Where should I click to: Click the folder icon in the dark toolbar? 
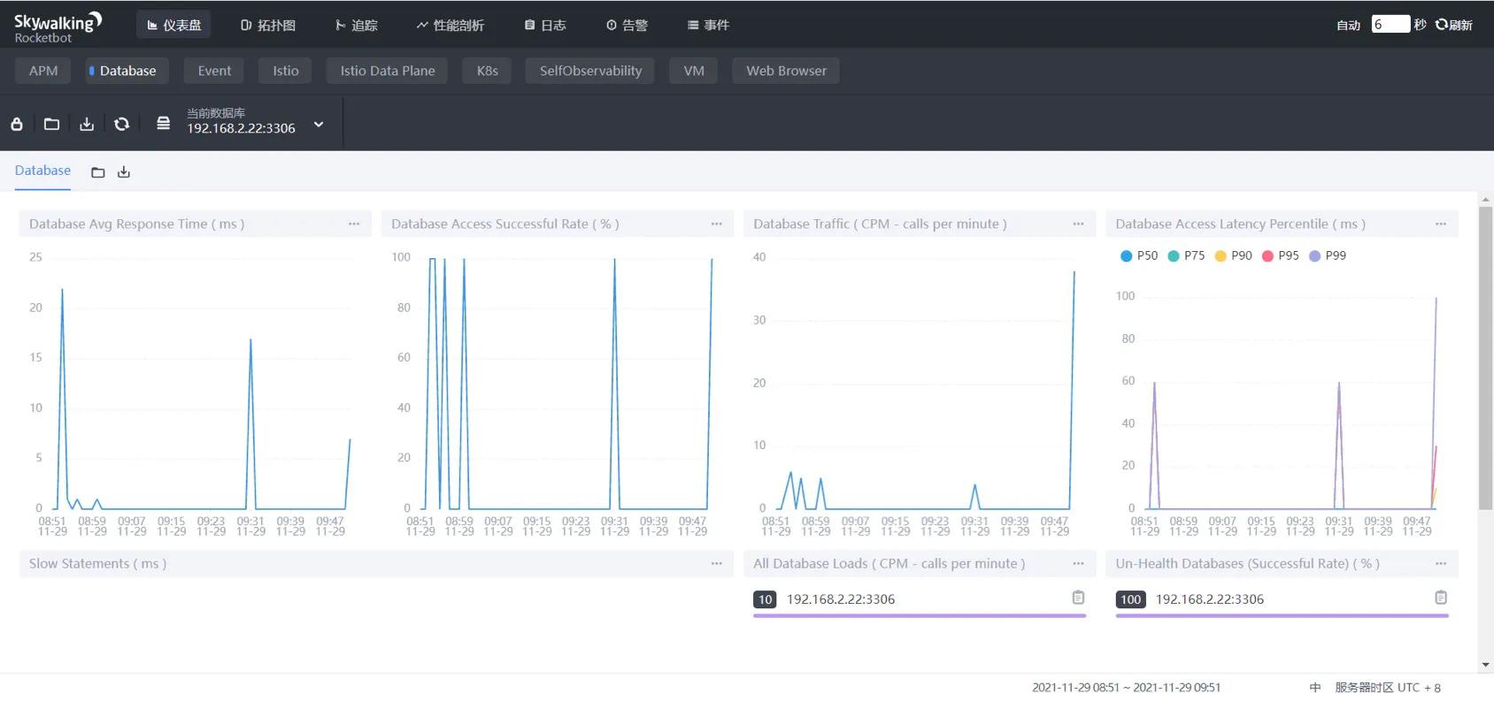pos(52,125)
